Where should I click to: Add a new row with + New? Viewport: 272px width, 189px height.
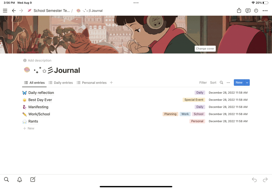click(29, 128)
